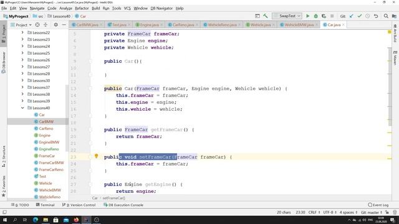Open the VCS menu
The height and width of the screenshot is (224, 399).
[127, 8]
